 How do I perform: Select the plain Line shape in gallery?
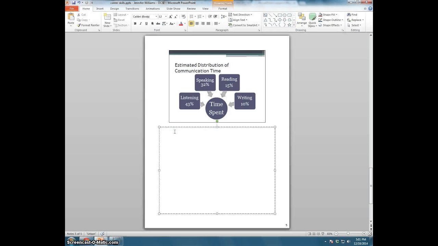(270, 15)
